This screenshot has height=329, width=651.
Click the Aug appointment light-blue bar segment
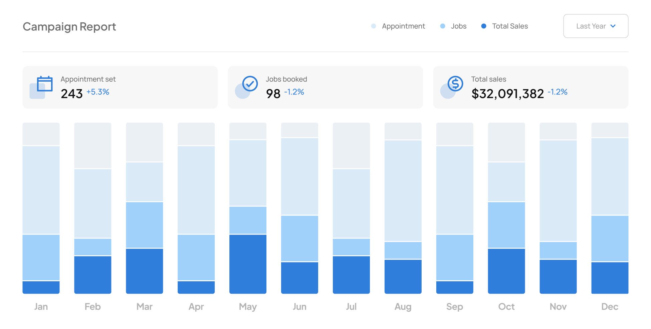(403, 191)
